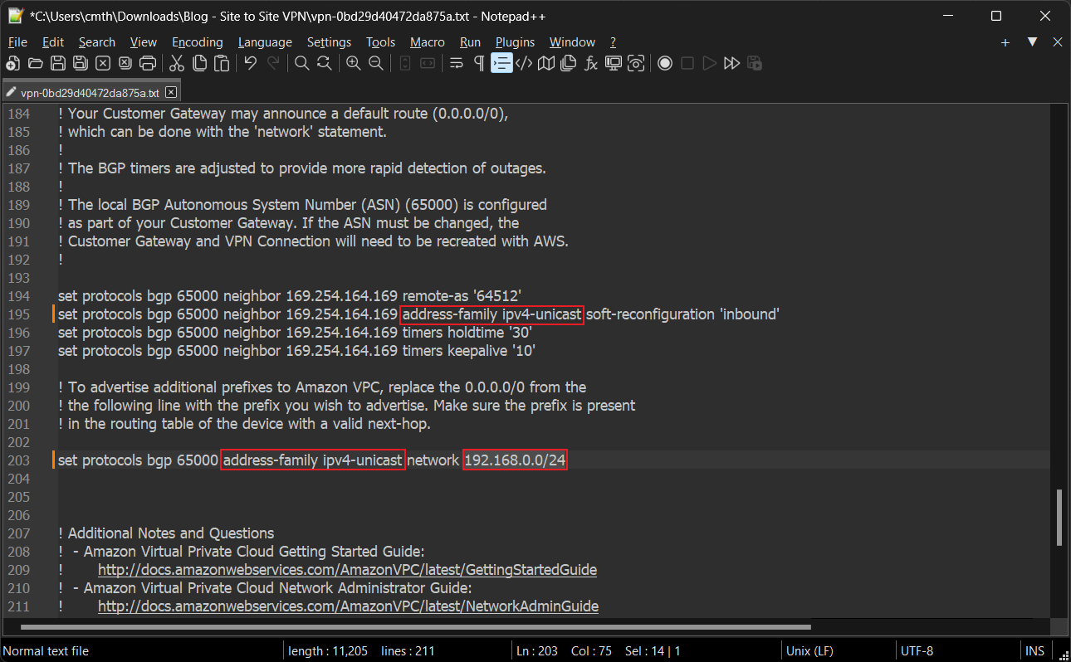This screenshot has width=1071, height=662.
Task: Open the AmazonVPC GettingStartedGuide link
Action: tap(347, 570)
